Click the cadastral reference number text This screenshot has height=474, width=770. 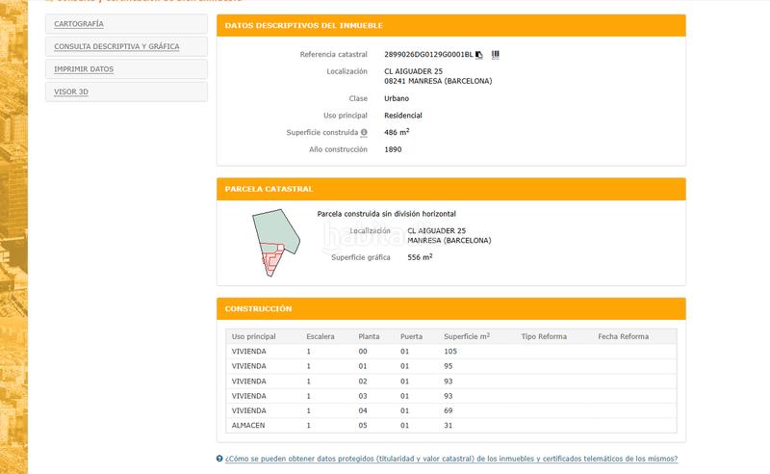[x=428, y=55]
